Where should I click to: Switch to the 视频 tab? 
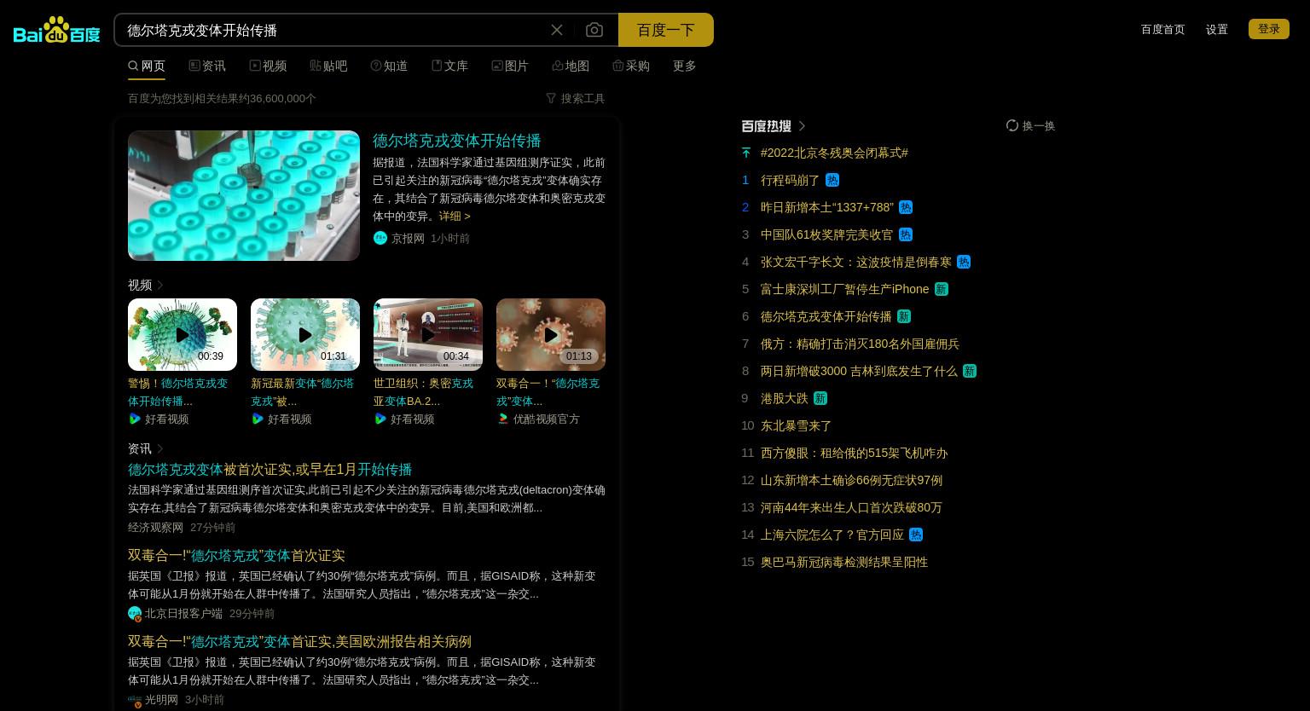(268, 66)
